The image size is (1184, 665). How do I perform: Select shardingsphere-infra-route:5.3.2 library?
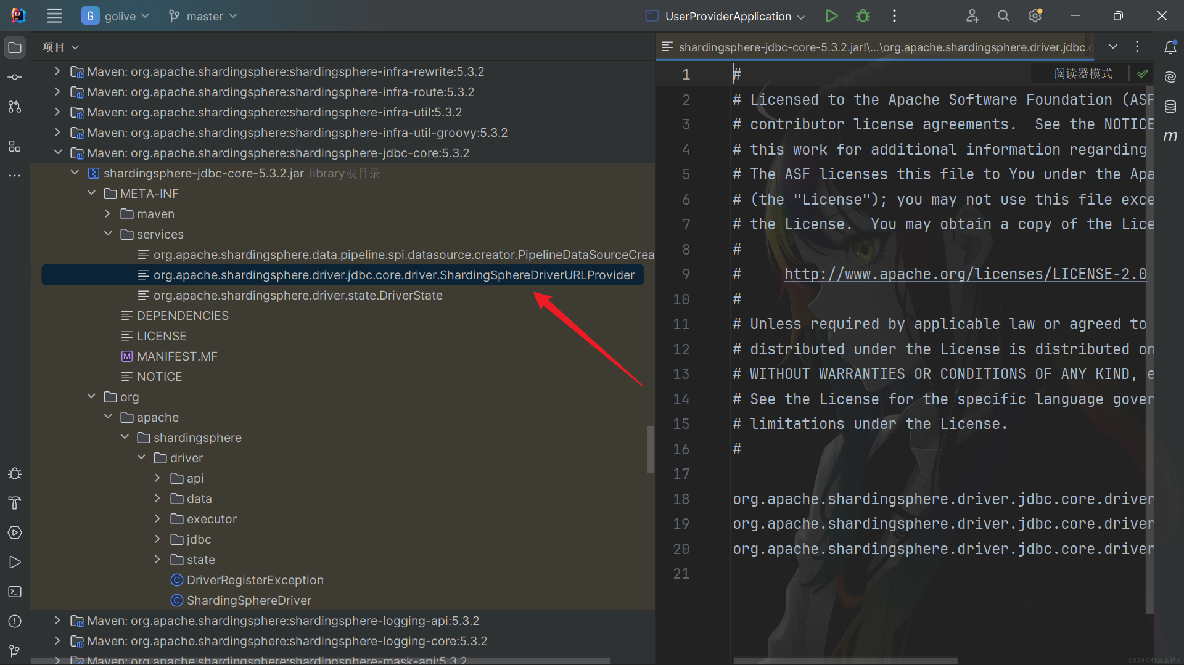click(x=272, y=92)
